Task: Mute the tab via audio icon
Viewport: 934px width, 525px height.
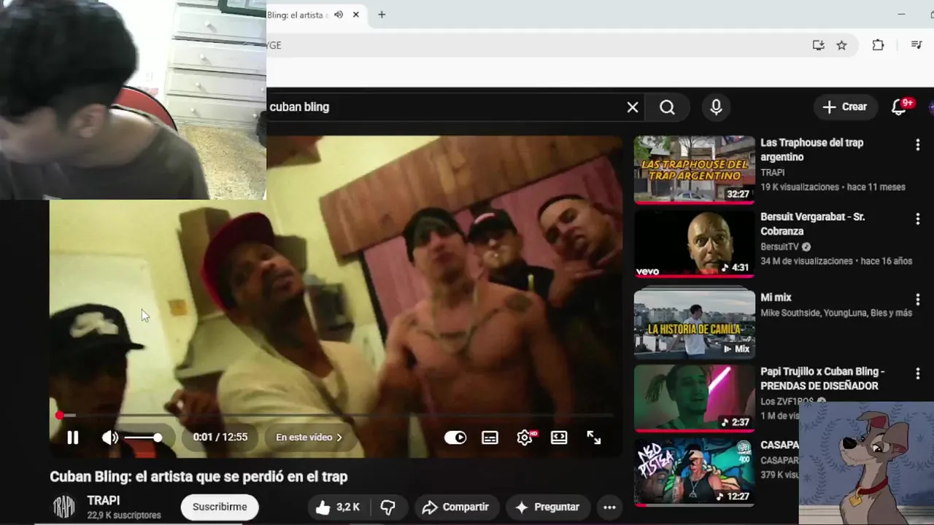Action: (x=339, y=15)
